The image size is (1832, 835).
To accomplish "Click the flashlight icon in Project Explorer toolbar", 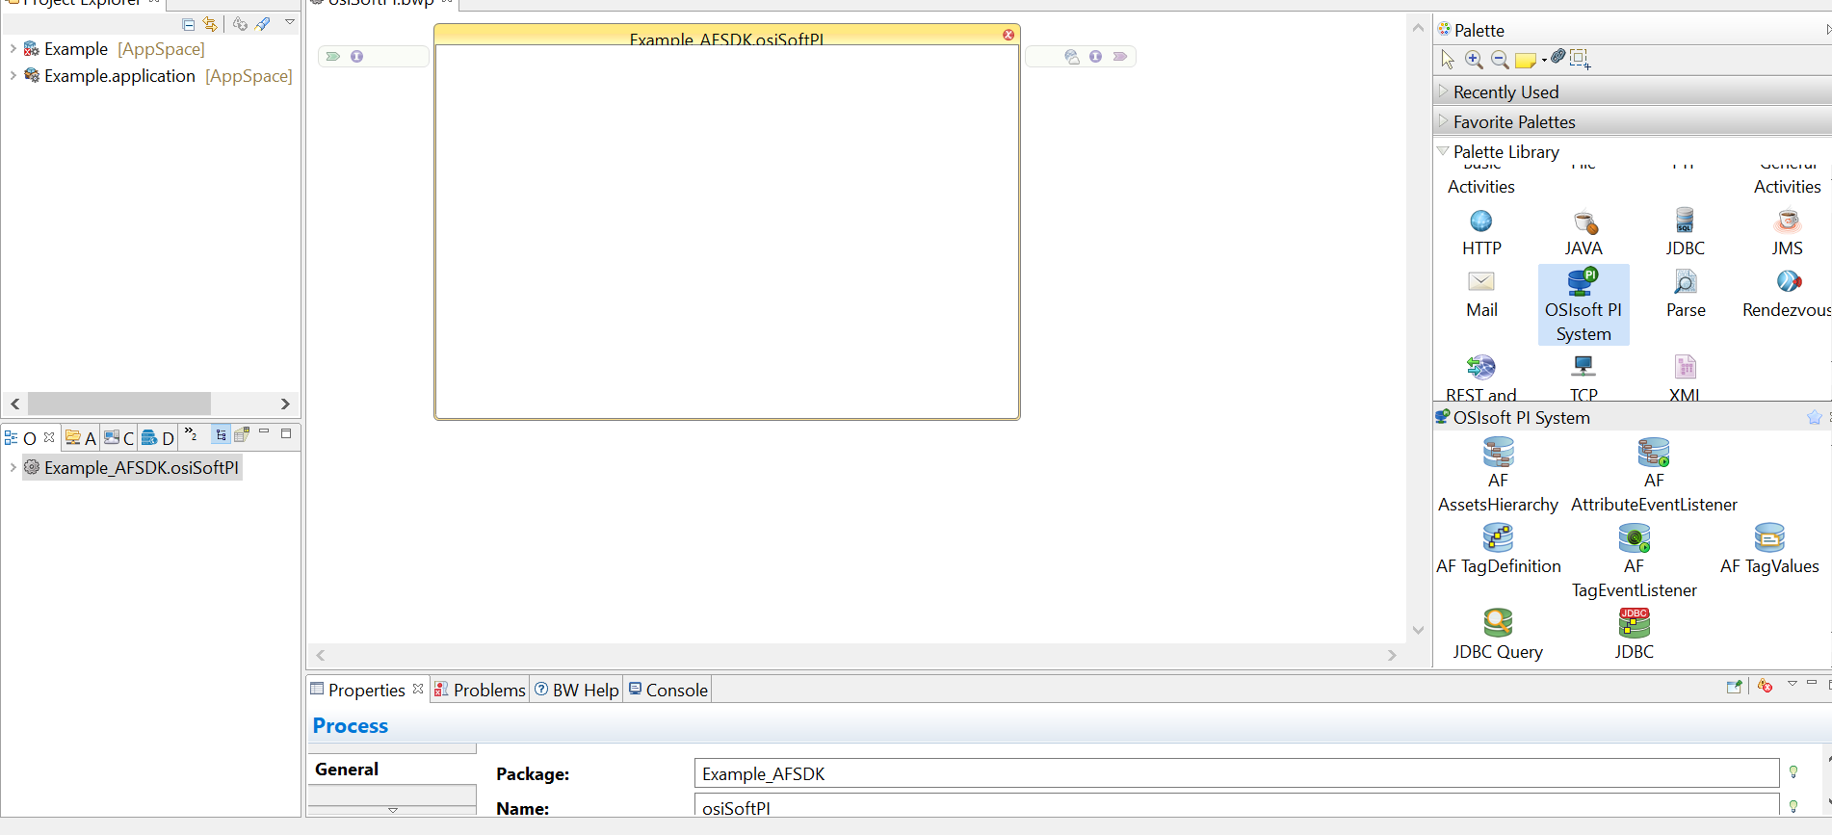I will point(263,24).
